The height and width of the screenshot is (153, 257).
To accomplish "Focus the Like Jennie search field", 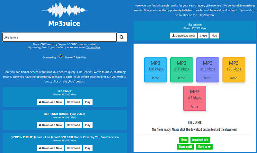I will (x=59, y=37).
